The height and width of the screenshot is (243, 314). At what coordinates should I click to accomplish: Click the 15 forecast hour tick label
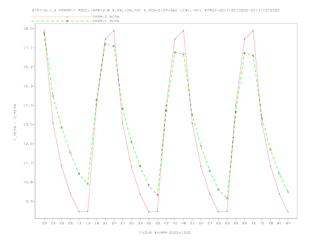coord(88,223)
